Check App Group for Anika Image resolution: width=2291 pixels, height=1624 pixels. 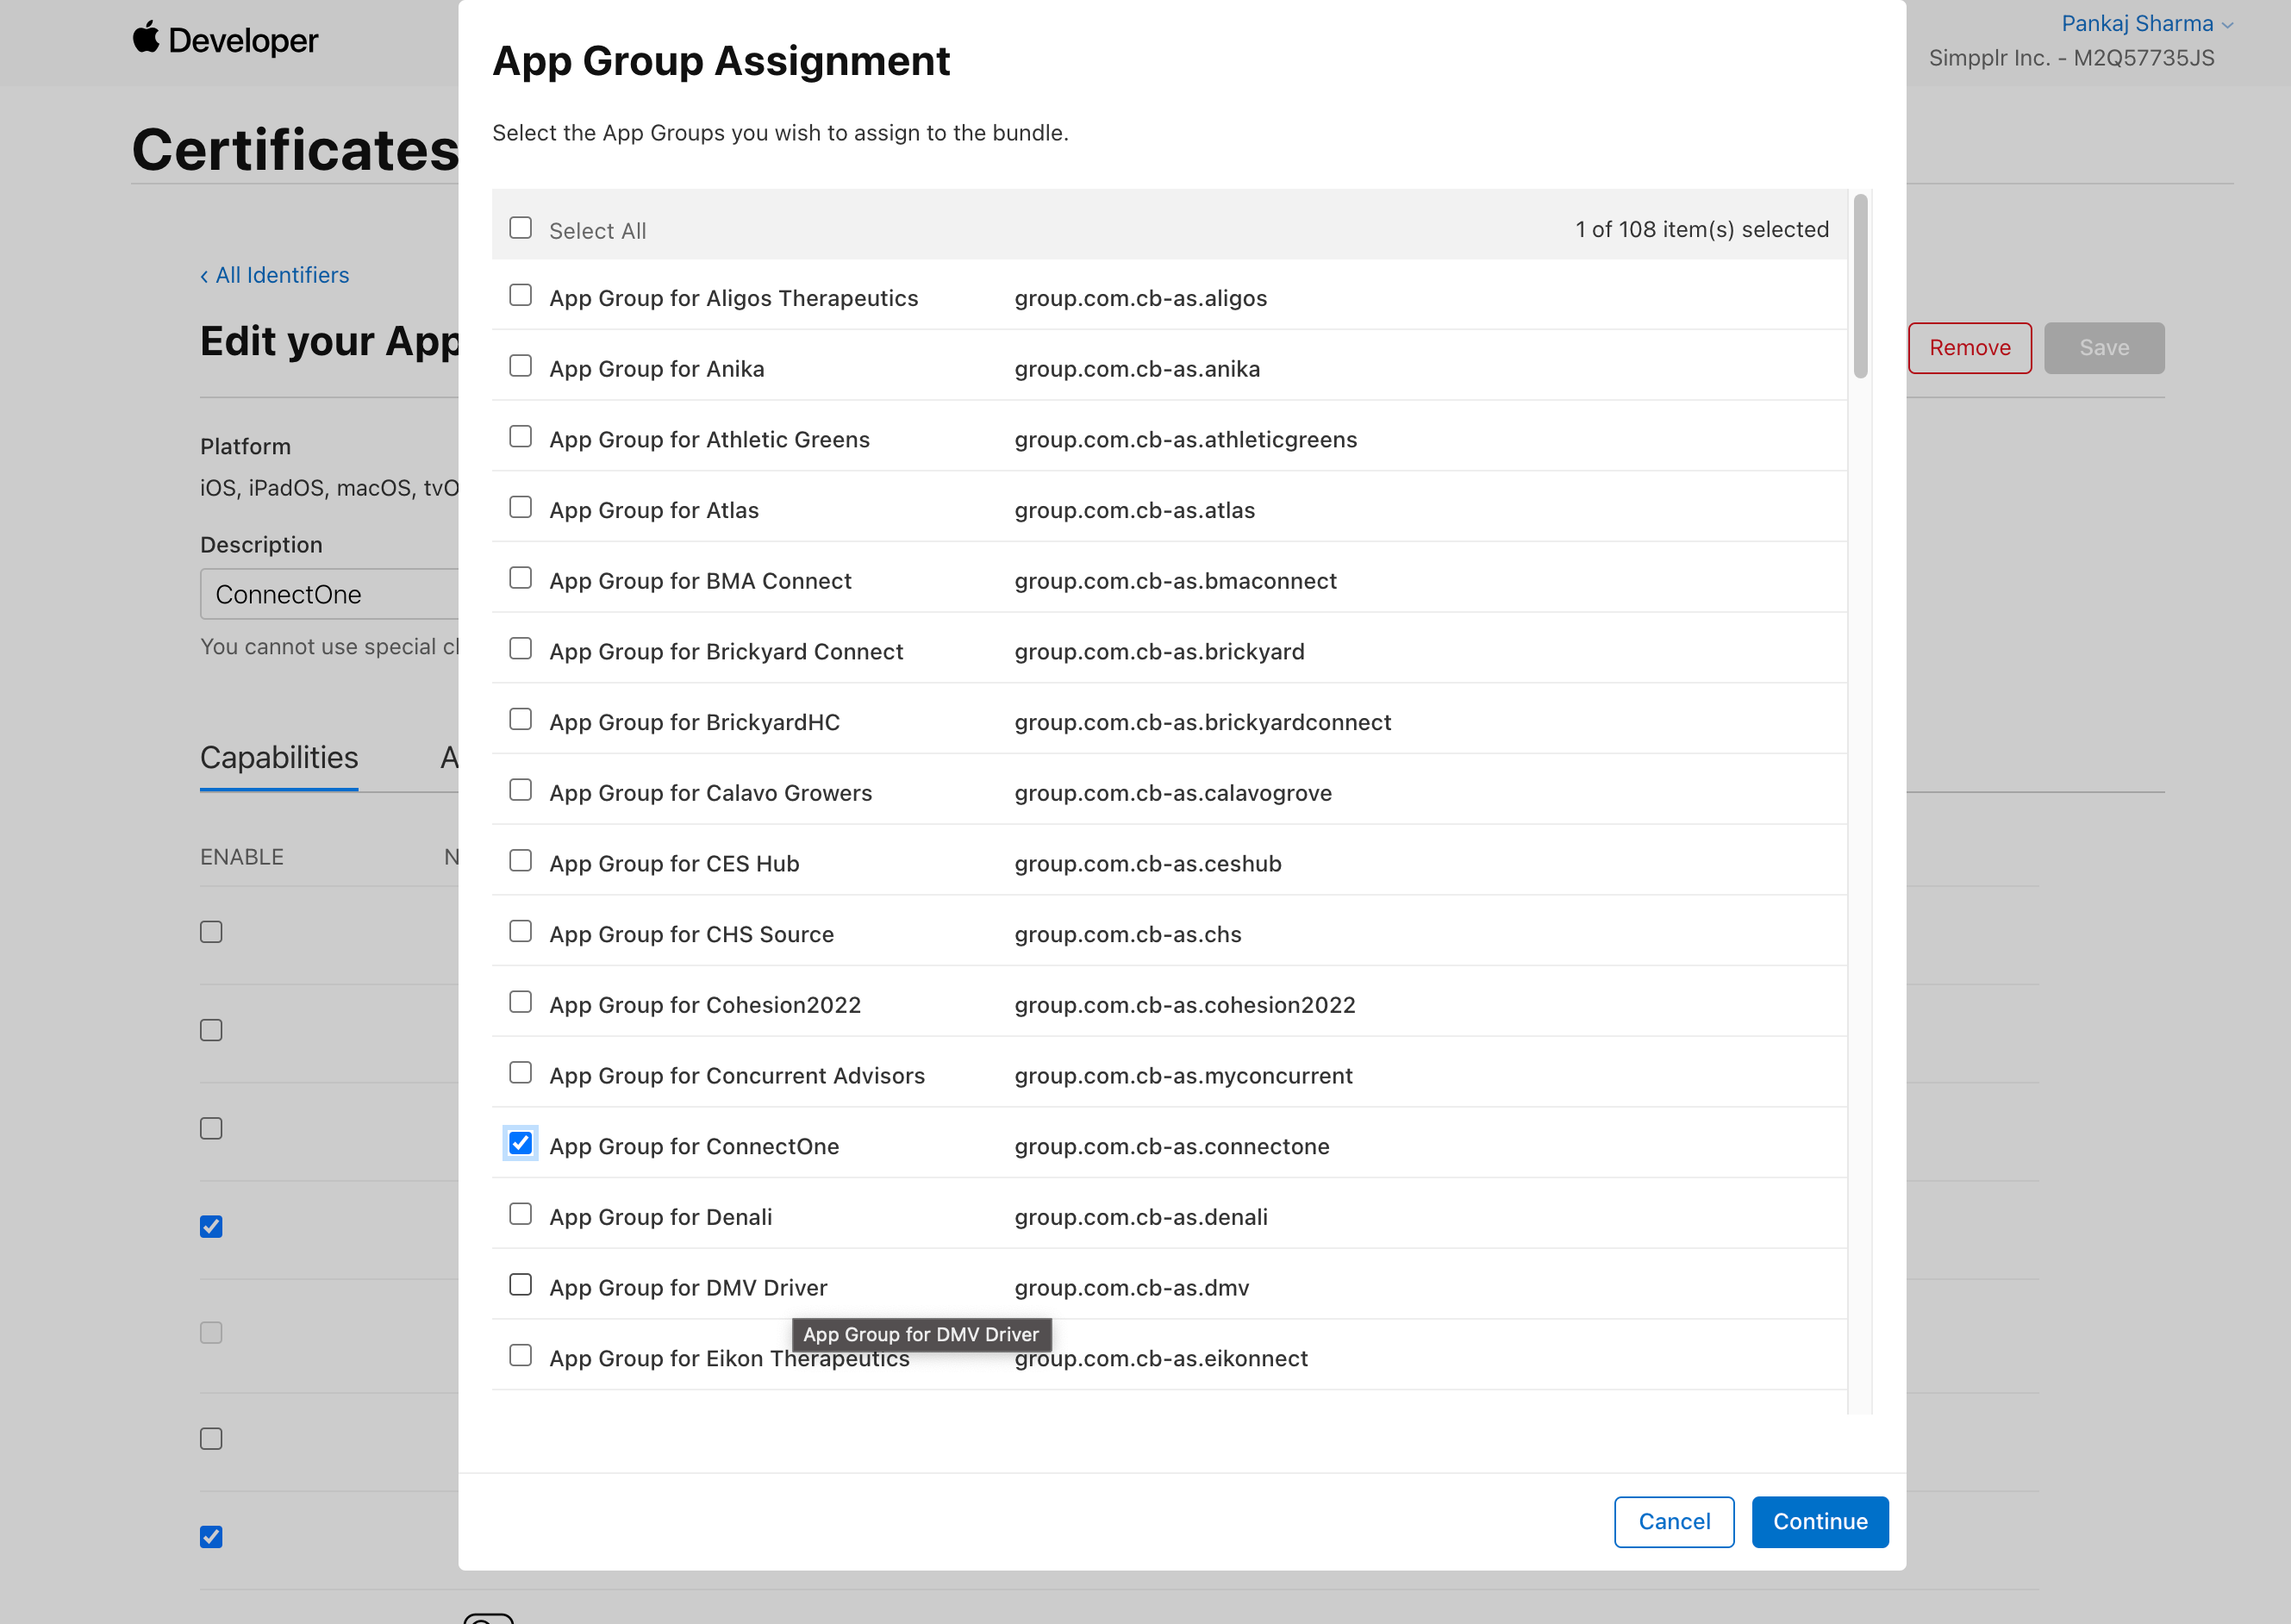(x=520, y=366)
